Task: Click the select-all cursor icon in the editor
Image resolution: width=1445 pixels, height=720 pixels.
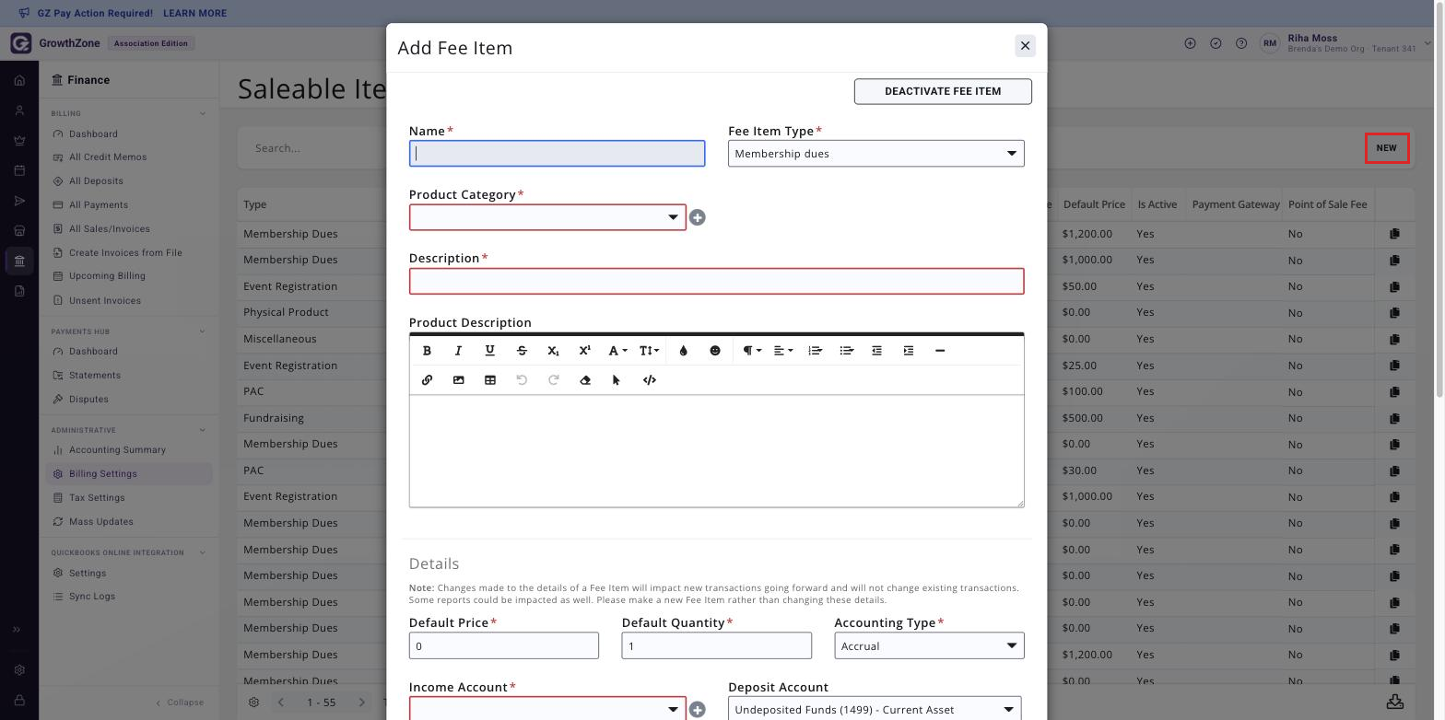Action: point(617,380)
